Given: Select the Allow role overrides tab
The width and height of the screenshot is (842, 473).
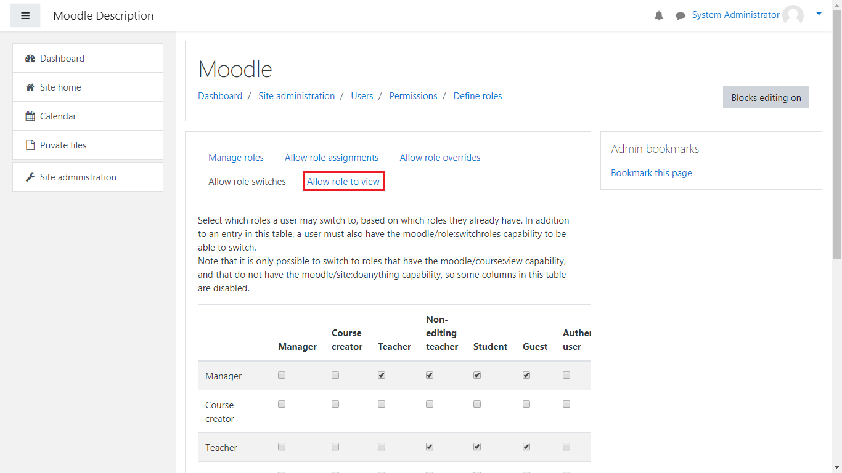Looking at the screenshot, I should pyautogui.click(x=439, y=158).
